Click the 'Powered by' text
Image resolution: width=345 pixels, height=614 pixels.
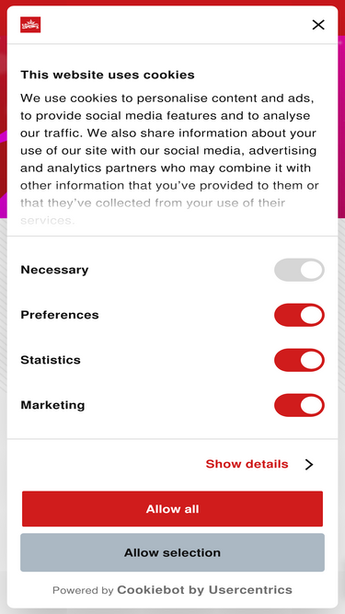[83, 590]
